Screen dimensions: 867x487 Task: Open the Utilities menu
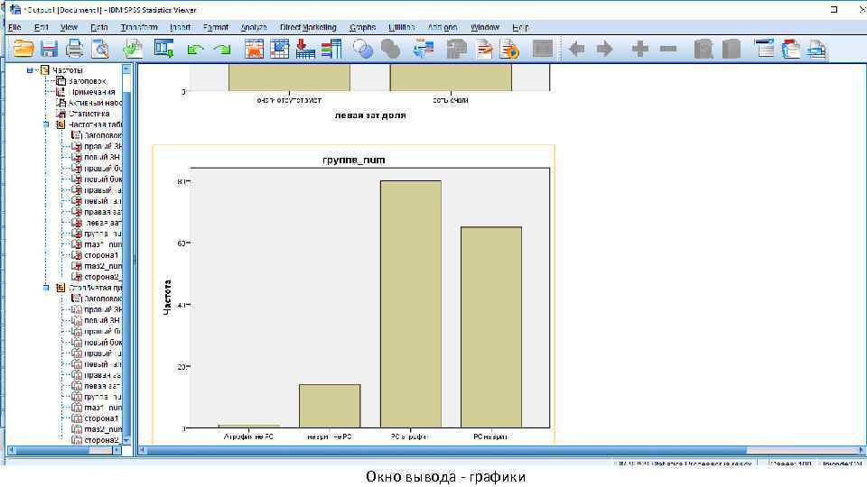pos(401,27)
